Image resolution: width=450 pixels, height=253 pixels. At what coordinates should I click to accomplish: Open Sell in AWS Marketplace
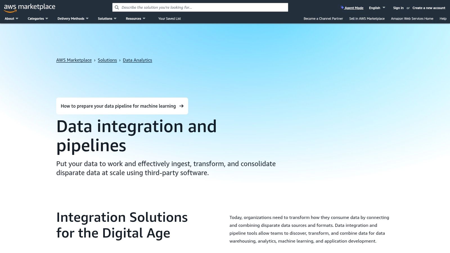click(x=367, y=19)
